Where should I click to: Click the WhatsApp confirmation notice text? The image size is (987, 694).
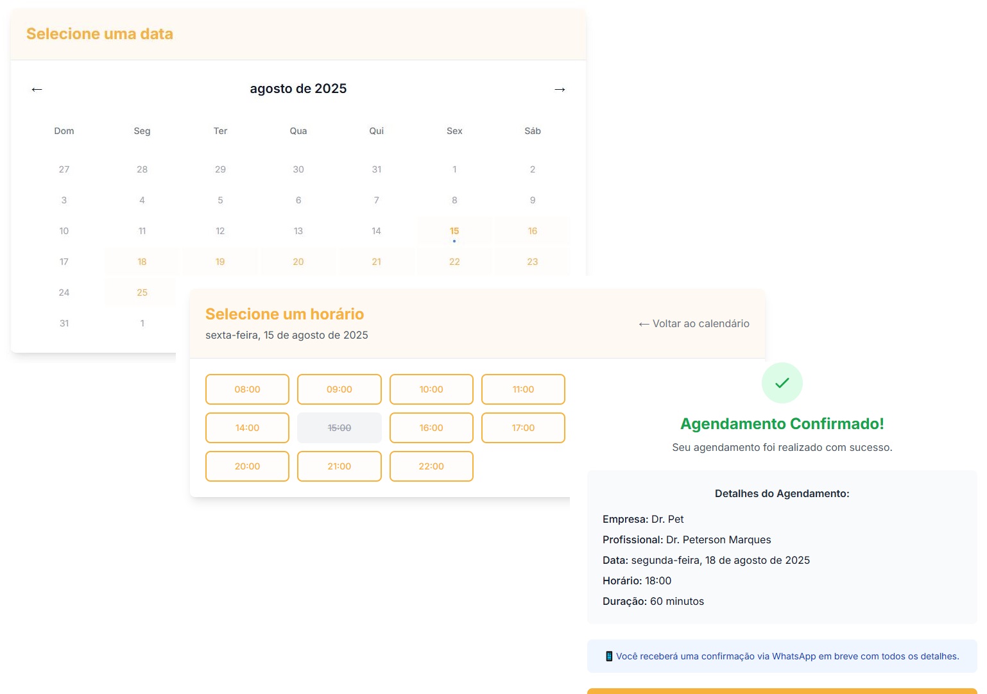click(787, 656)
